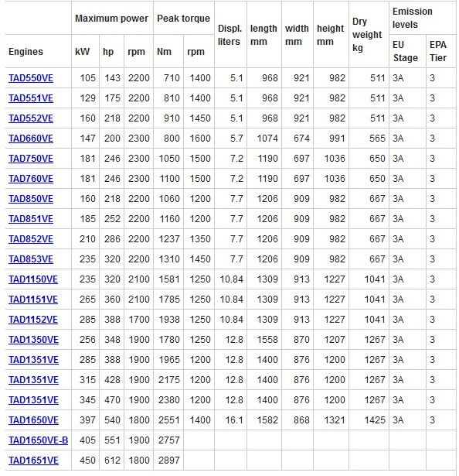Click the TAD660VE engine link
The image size is (459, 476).
31,139
